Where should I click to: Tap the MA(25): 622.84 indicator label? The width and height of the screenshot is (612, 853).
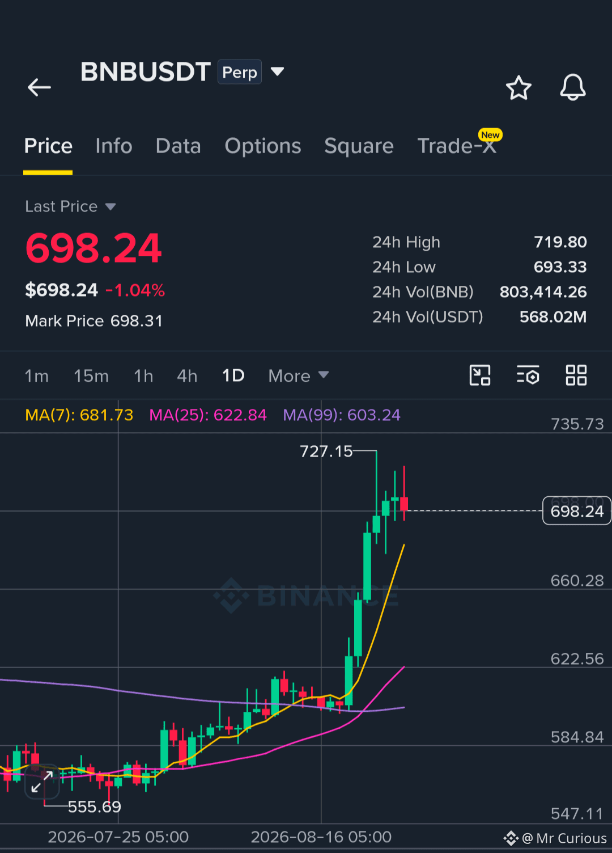pos(208,415)
